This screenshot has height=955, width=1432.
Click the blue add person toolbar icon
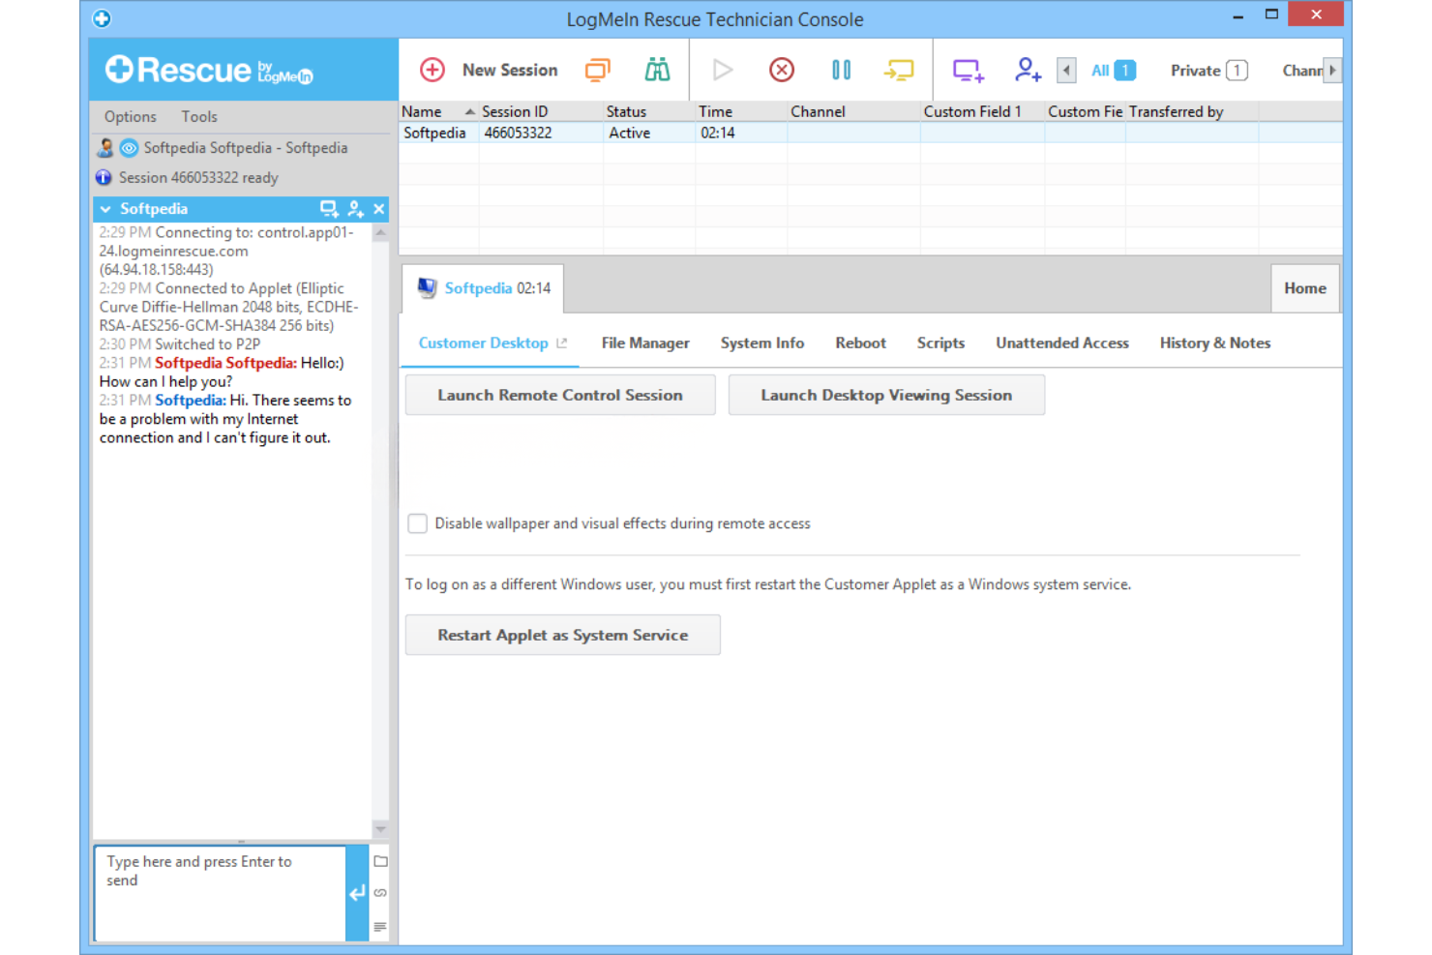tap(1027, 70)
